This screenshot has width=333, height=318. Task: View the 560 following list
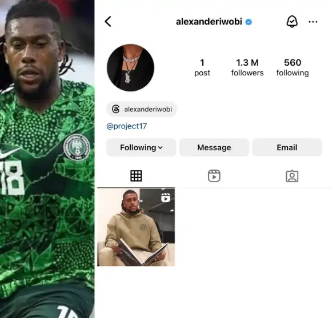[292, 67]
